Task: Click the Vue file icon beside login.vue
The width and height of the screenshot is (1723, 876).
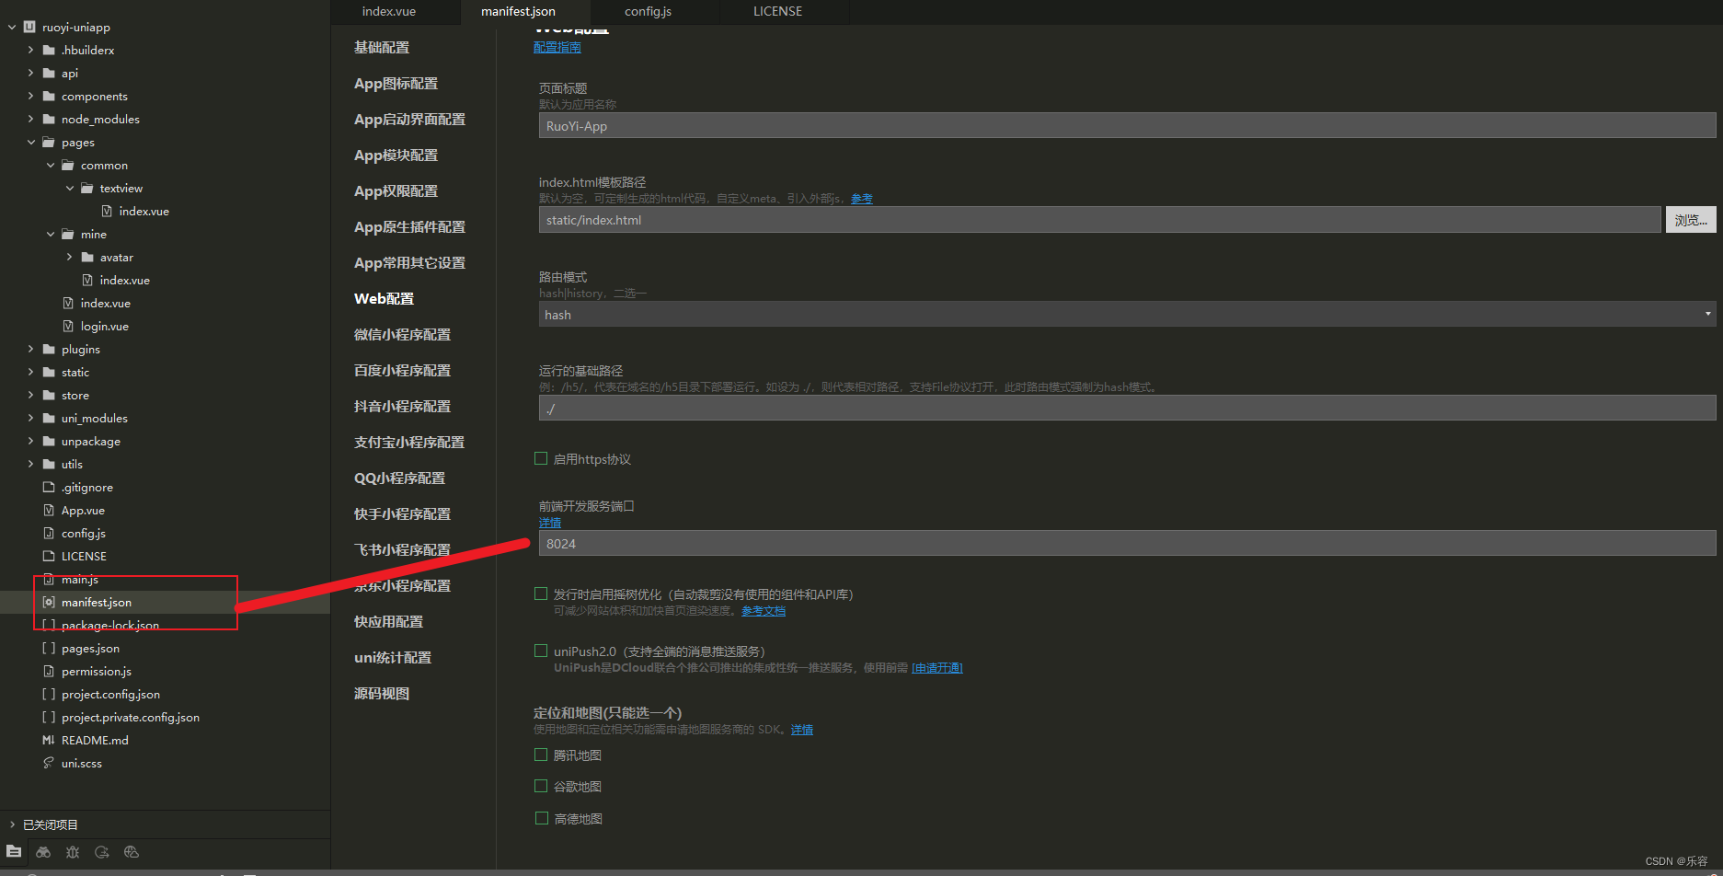Action: 68,326
